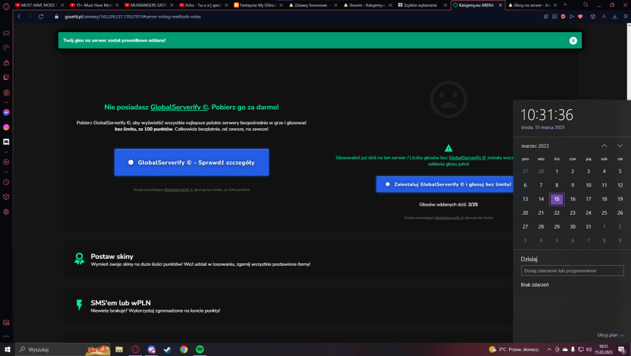Open sidebar three-dots more options

pos(6,336)
